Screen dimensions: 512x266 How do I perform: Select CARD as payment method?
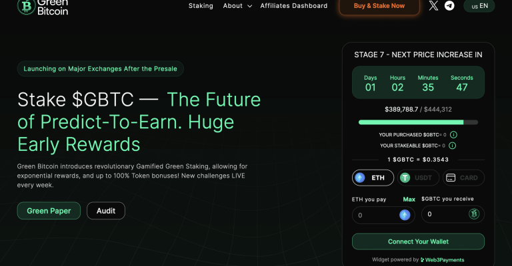464,178
